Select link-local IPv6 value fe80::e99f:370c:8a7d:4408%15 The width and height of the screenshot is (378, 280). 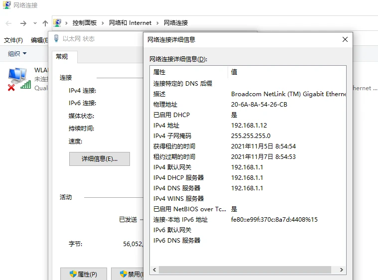pos(274,219)
